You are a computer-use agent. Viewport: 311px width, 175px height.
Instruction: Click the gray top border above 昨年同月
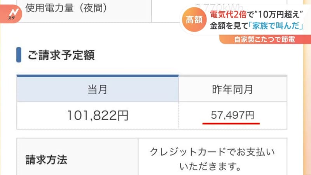pos(232,75)
